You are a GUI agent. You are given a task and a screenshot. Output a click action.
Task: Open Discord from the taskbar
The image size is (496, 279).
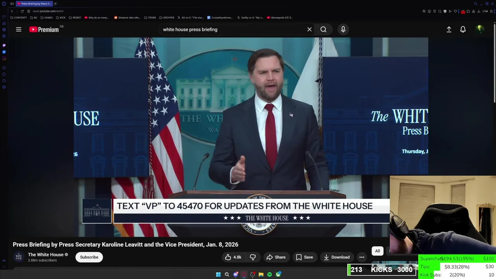tap(236, 274)
